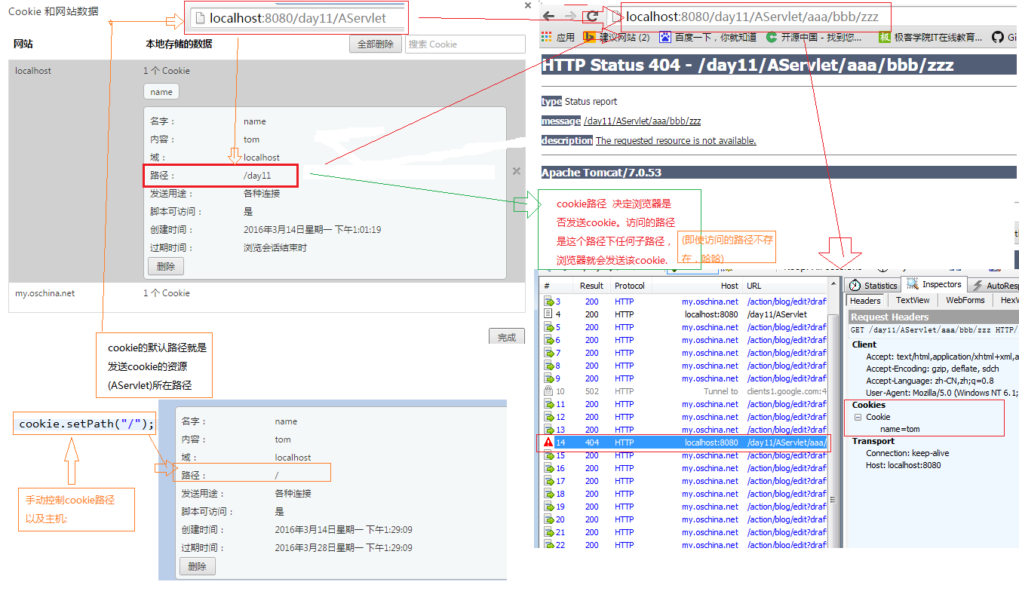This screenshot has width=1019, height=591.
Task: Focus the 搜索 Cookie field
Action: pyautogui.click(x=465, y=44)
